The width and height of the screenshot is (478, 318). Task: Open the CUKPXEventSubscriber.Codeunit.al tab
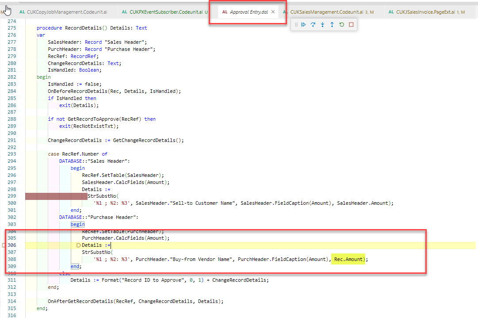(x=164, y=12)
